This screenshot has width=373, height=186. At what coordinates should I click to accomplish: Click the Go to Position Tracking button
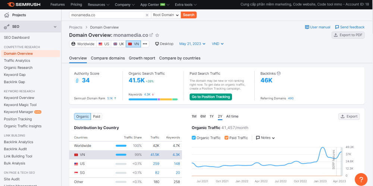(210, 97)
